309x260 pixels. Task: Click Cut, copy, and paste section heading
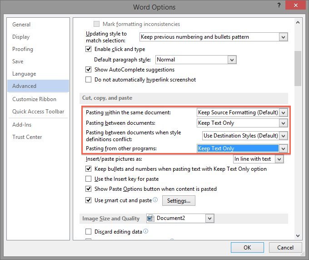pos(107,98)
